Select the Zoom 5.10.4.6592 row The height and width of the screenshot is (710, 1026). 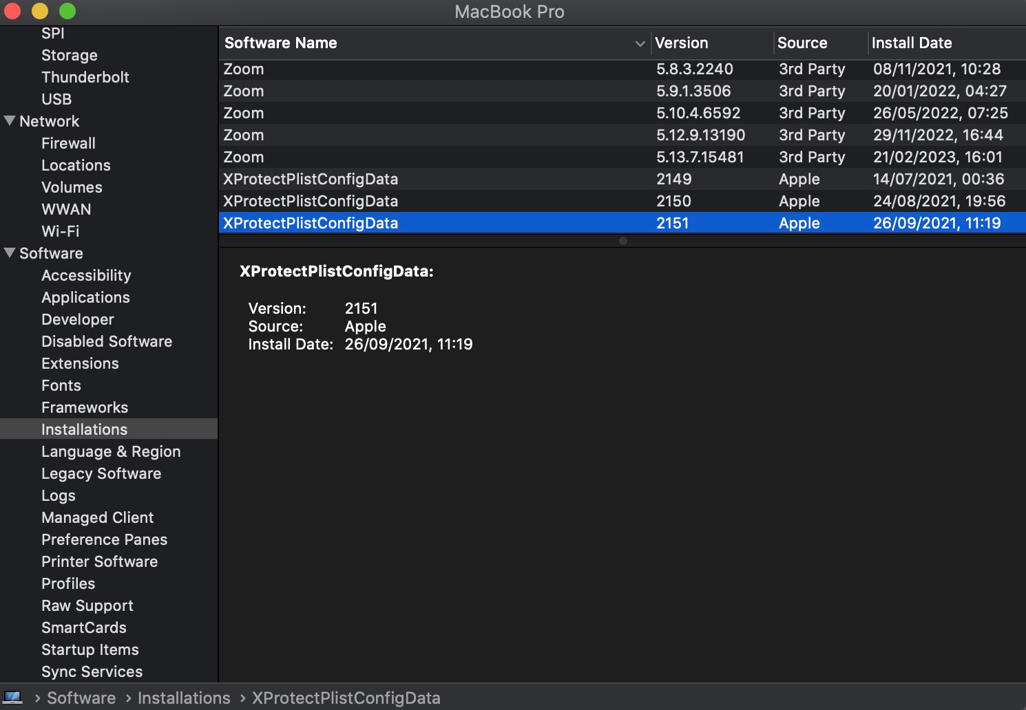(x=622, y=113)
